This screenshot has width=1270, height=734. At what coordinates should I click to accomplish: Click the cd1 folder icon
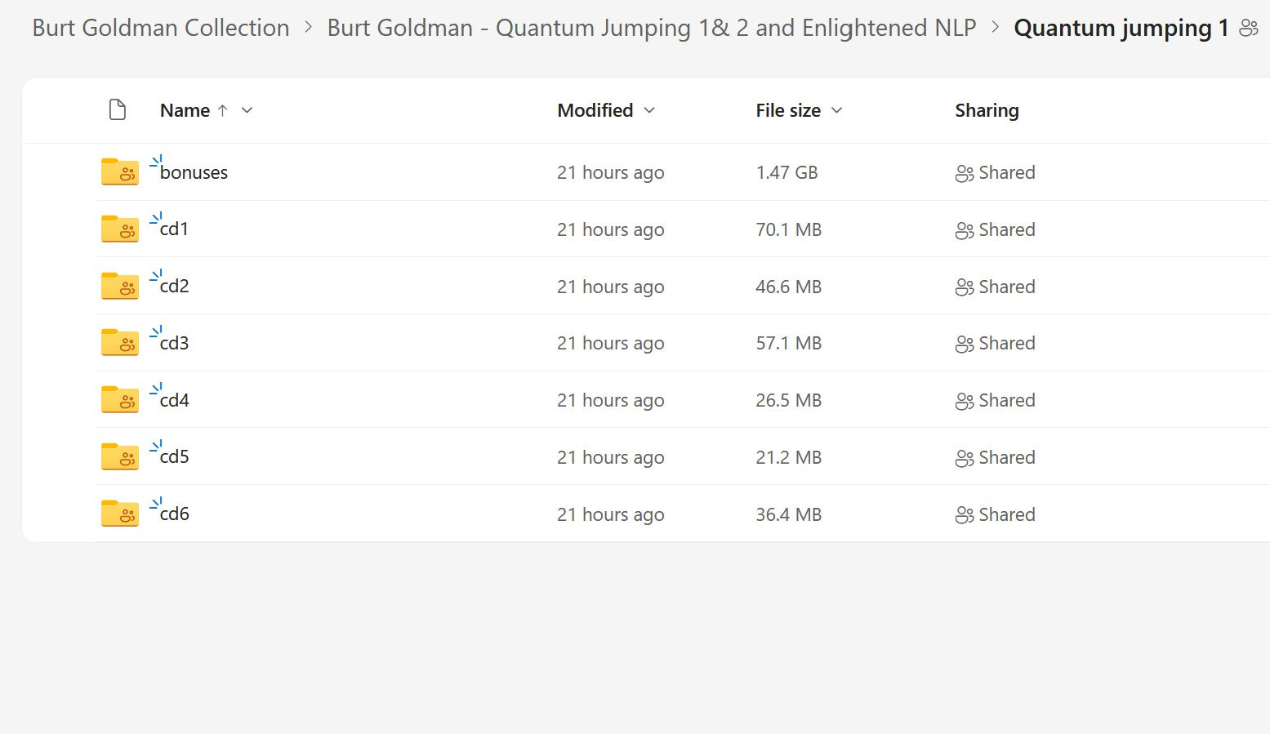coord(119,229)
